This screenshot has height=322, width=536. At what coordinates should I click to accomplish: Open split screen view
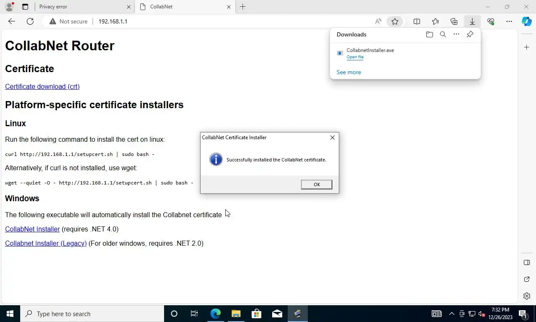pos(417,21)
